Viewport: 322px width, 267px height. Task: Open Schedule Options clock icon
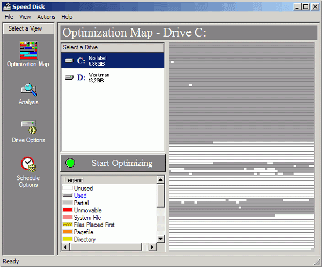(x=28, y=164)
